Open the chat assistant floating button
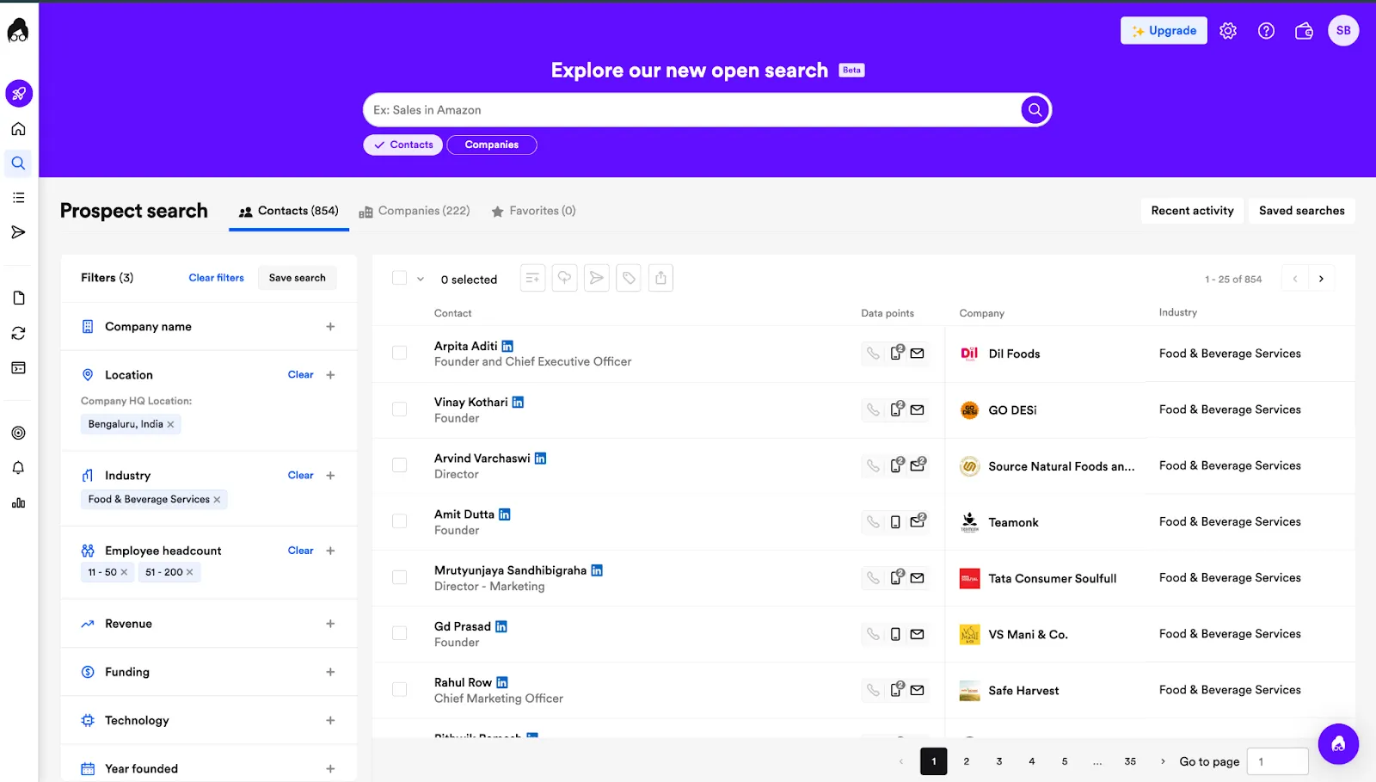Viewport: 1376px width, 782px height. tap(1338, 744)
